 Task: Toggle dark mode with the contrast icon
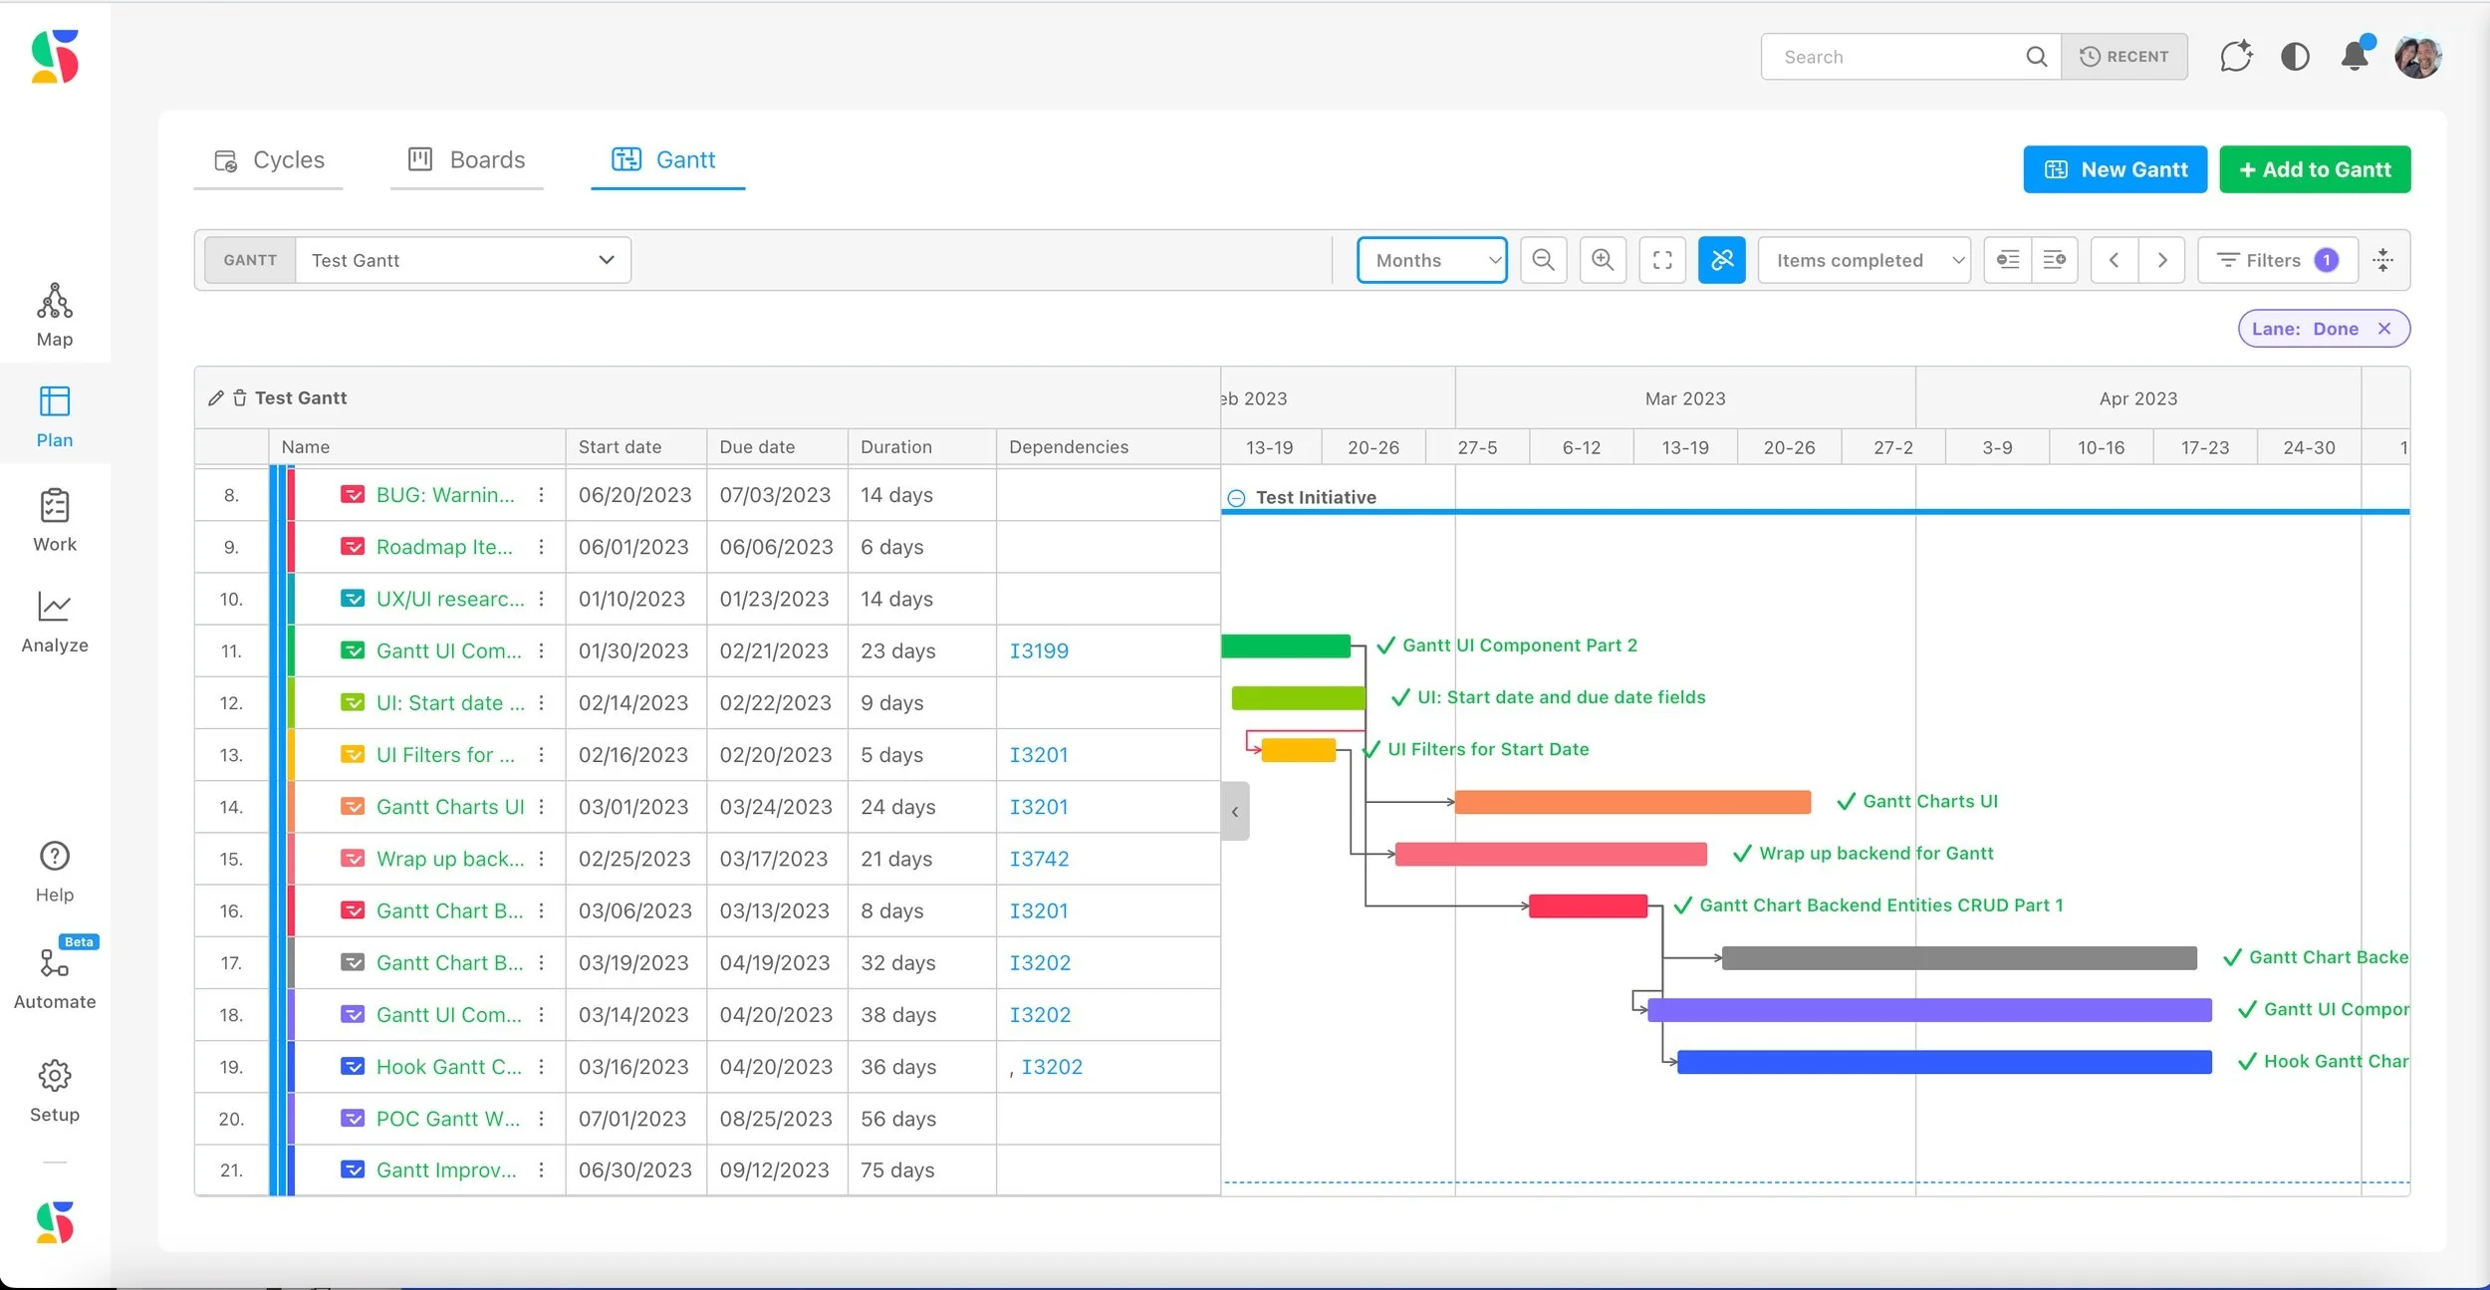2295,57
